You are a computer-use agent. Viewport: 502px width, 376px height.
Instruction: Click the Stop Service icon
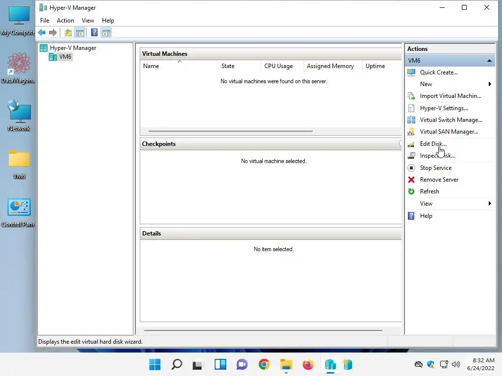(411, 168)
